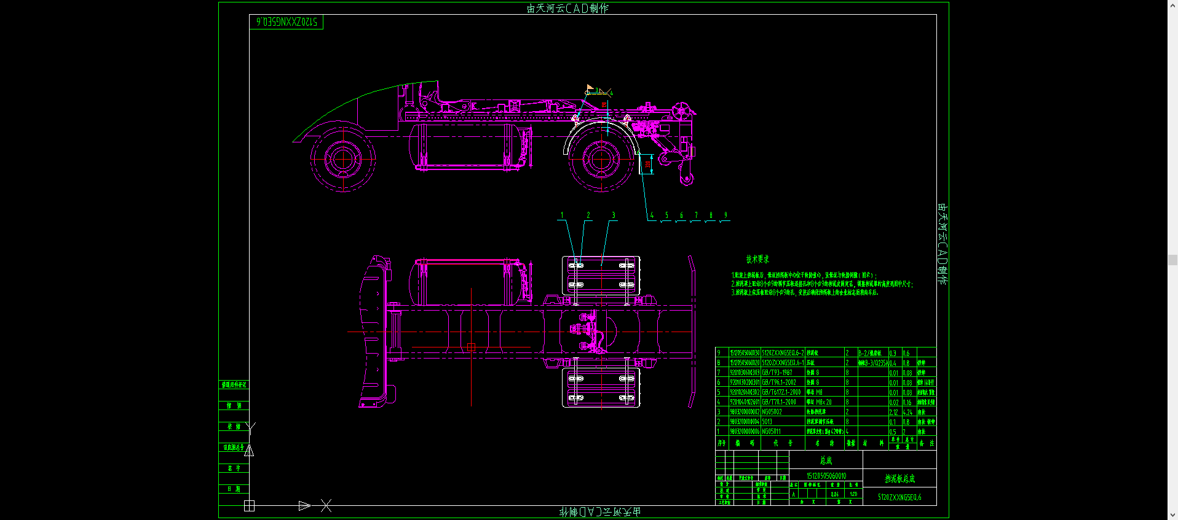
Task: Click the S120ZXXNG5EQ.6 title block code
Action: click(x=899, y=497)
